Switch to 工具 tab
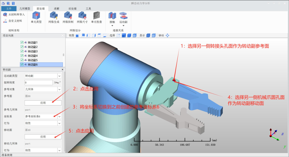289x157 pixels. pos(88,9)
